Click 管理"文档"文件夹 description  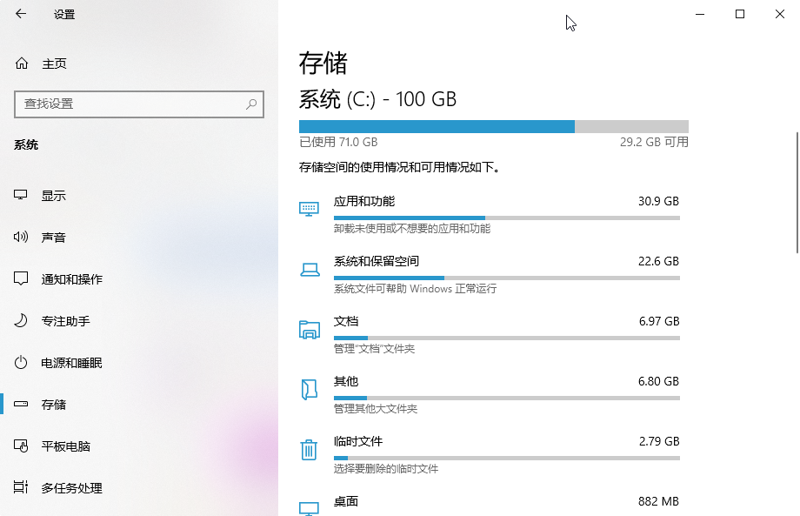point(374,349)
